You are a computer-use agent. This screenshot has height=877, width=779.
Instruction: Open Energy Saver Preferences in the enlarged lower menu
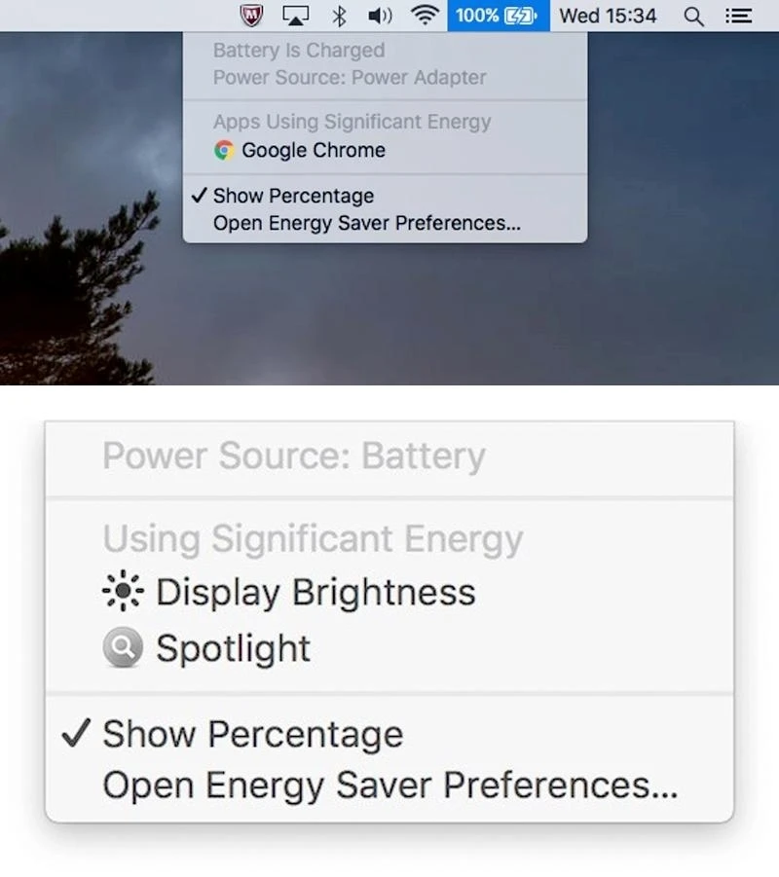(389, 786)
